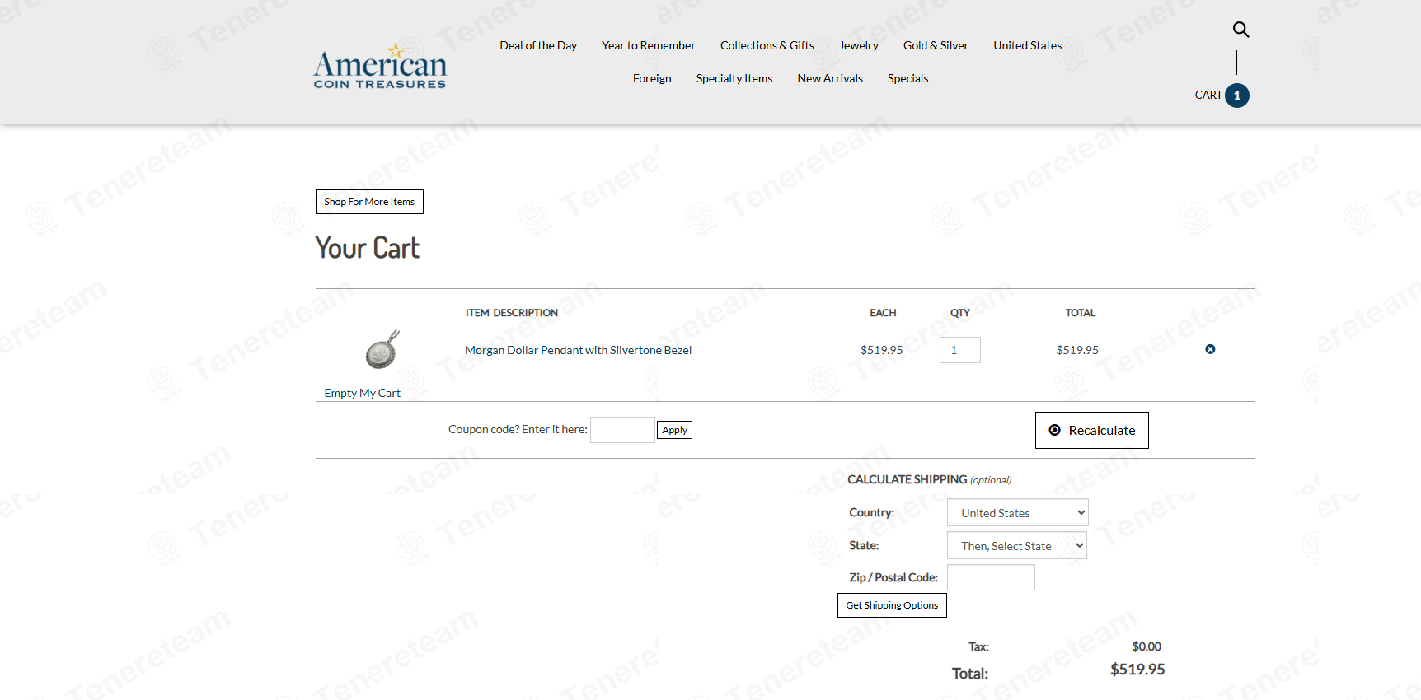The height and width of the screenshot is (700, 1421).
Task: Click the CART link text
Action: [x=1208, y=95]
